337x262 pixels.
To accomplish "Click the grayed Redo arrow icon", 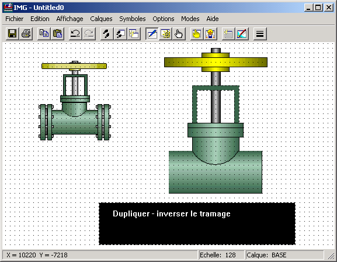I will coord(89,34).
